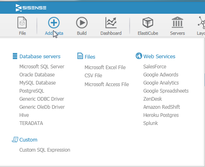
Task: Click the Web Services heading
Action: (159, 57)
